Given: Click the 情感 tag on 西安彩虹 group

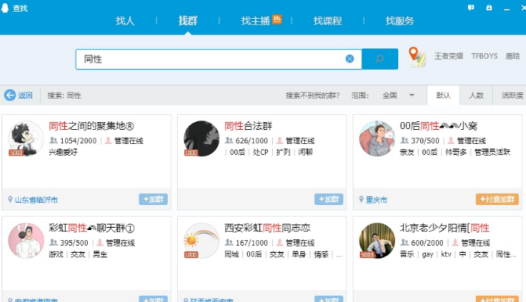Looking at the screenshot, I should [x=321, y=254].
